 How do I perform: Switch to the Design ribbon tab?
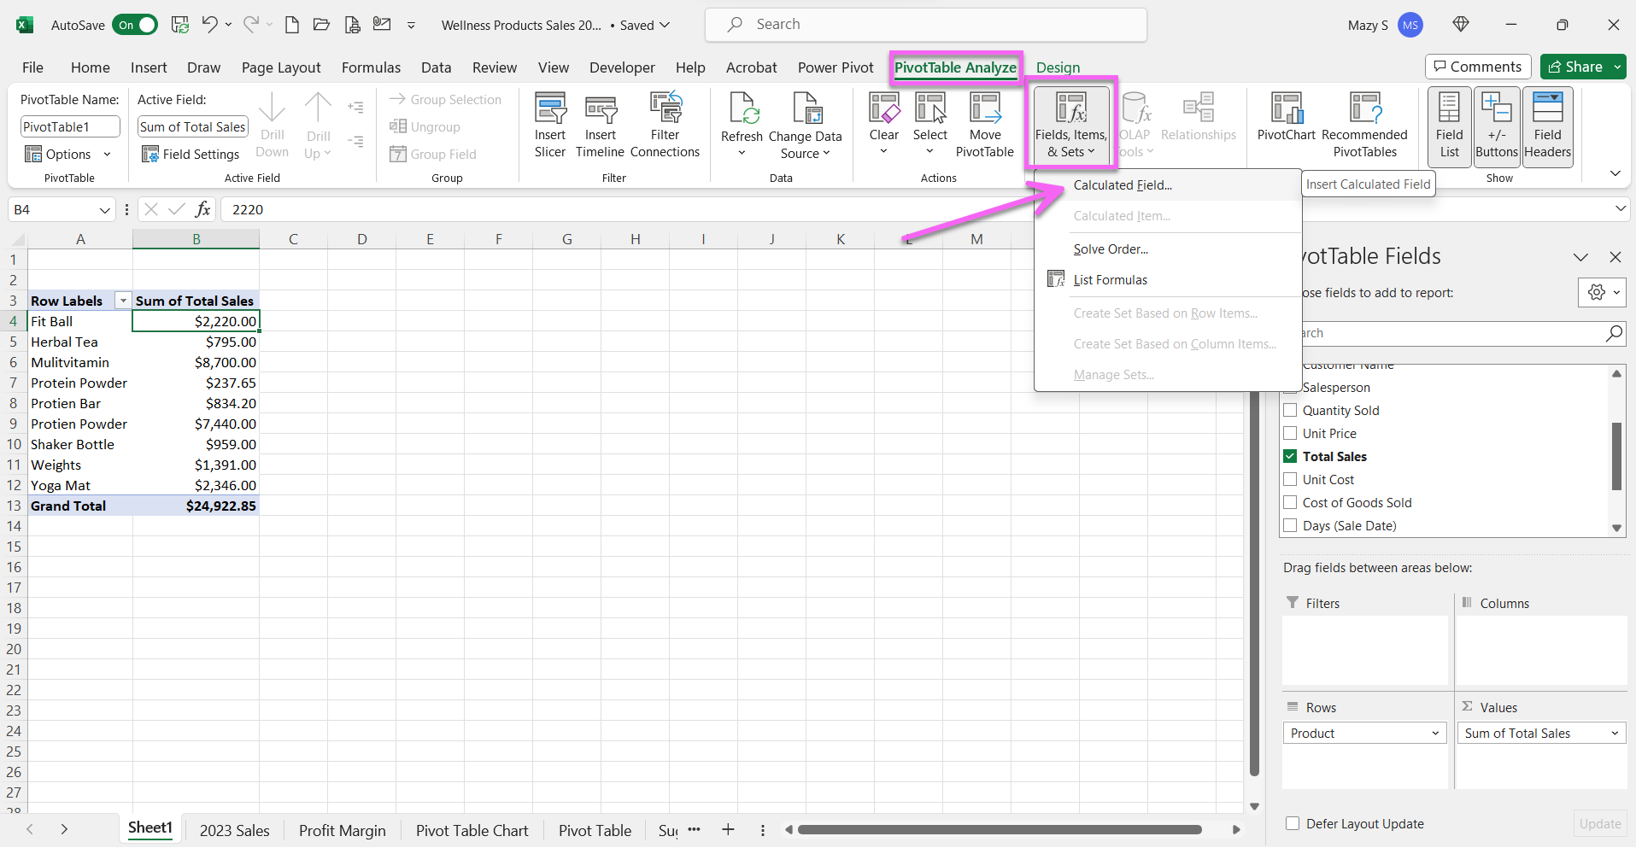[1057, 67]
